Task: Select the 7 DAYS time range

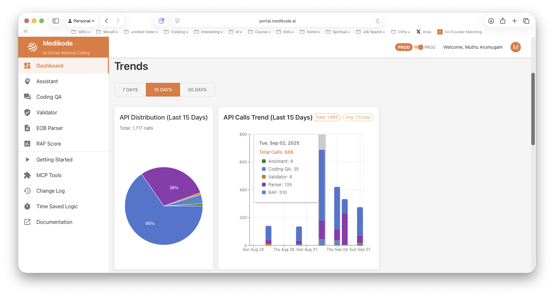Action: click(x=130, y=89)
